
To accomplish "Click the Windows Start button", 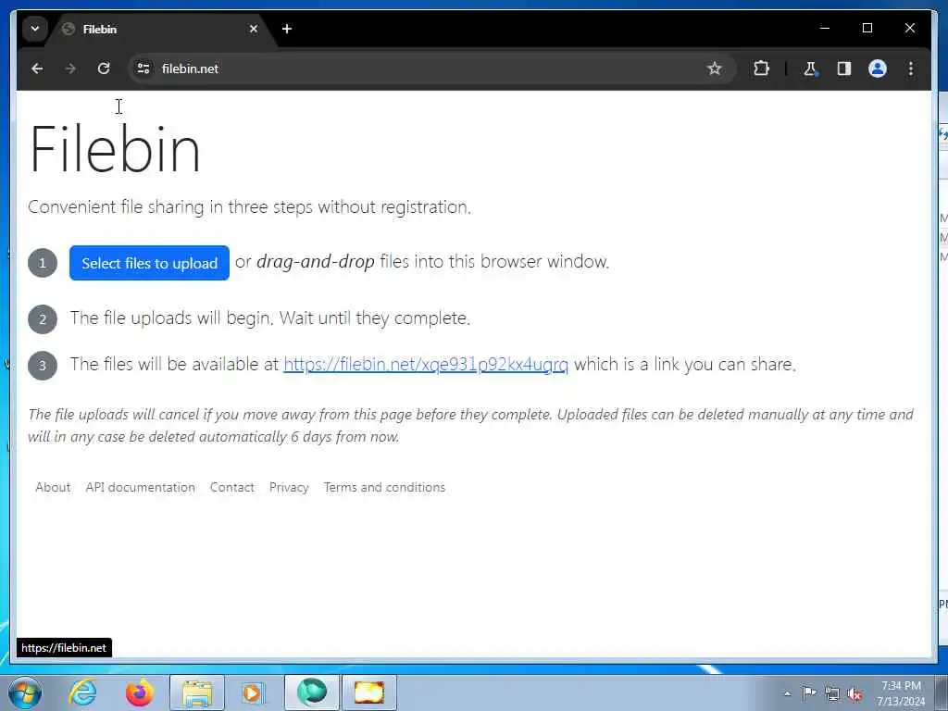I will click(25, 692).
